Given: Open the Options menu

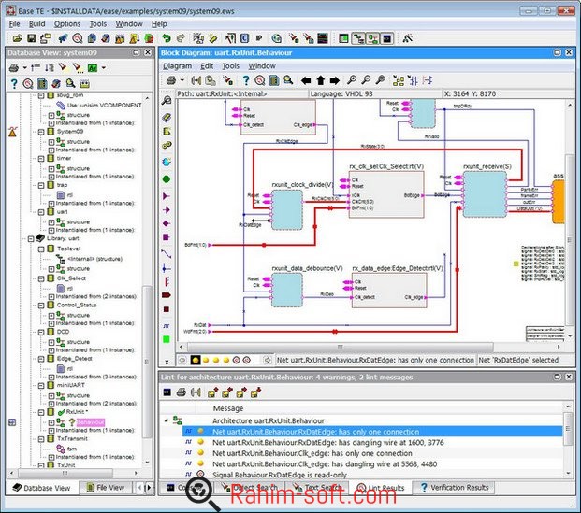Looking at the screenshot, I should tap(67, 24).
